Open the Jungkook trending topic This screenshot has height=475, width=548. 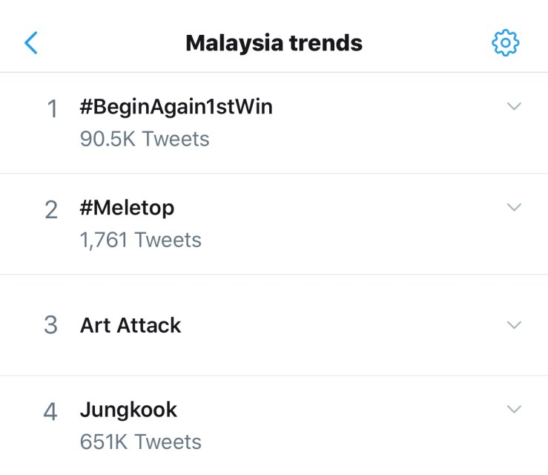[x=128, y=410]
